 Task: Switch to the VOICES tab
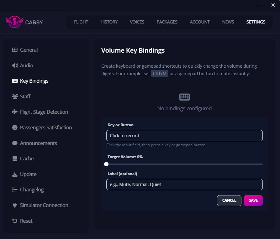137,22
